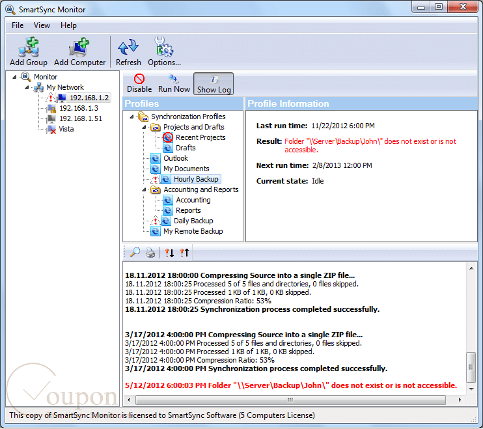The image size is (483, 429).
Task: Select computer 192.168.1.51 in tree
Action: pyautogui.click(x=81, y=118)
